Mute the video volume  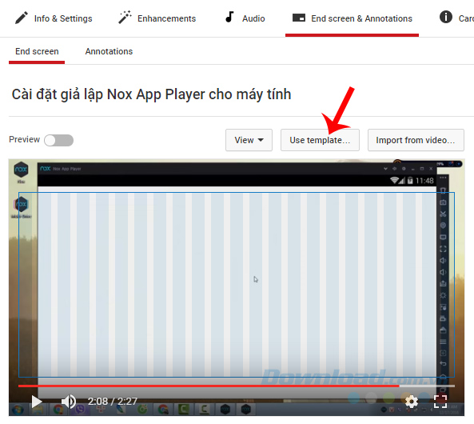coord(69,402)
